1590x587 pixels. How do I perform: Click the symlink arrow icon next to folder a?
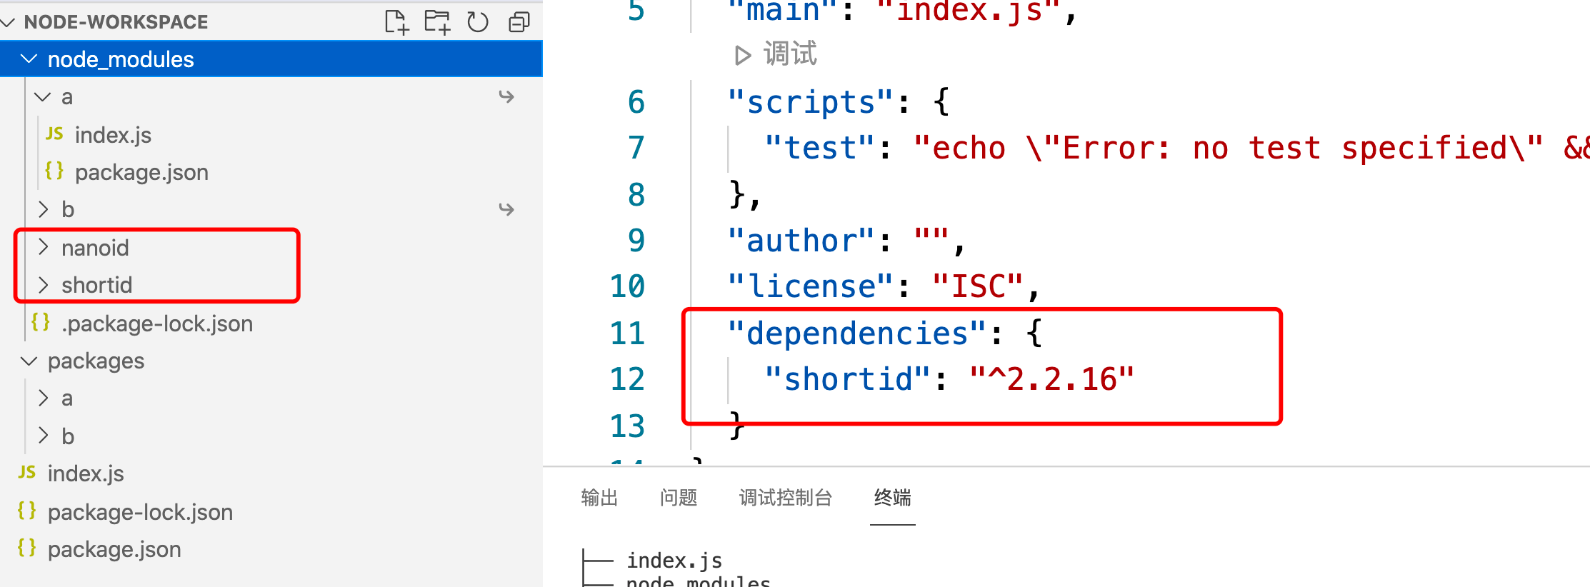[506, 96]
